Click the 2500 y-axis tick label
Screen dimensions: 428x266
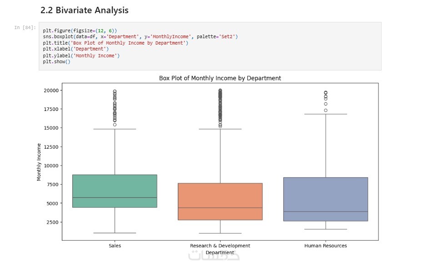[x=52, y=222]
